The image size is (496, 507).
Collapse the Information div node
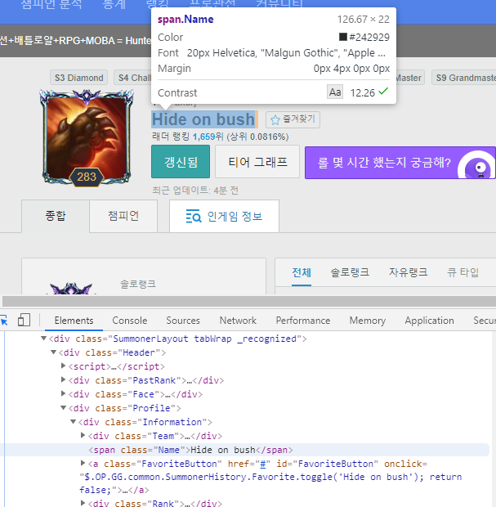pos(74,422)
